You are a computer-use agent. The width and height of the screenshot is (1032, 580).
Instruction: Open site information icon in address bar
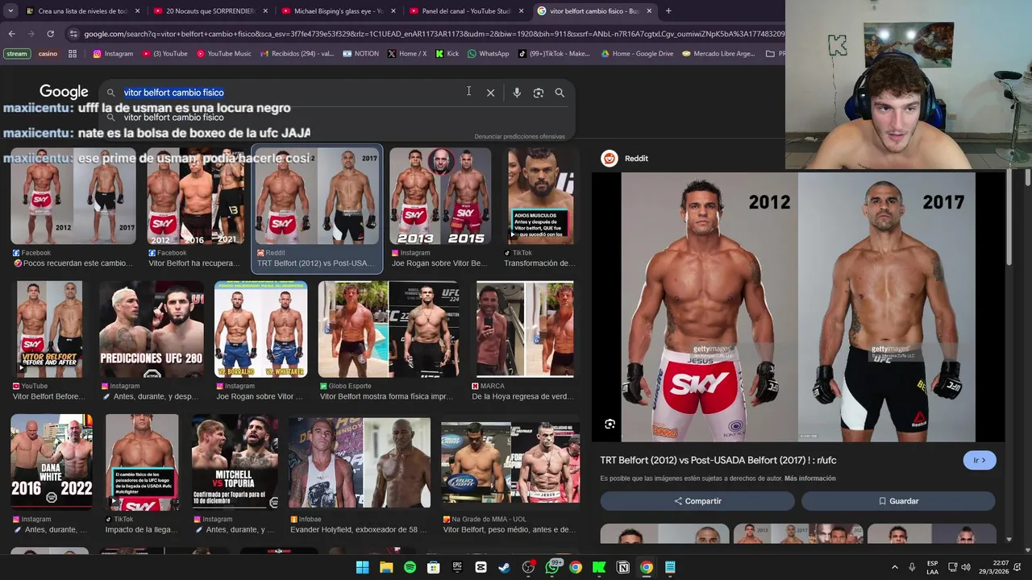(x=73, y=34)
